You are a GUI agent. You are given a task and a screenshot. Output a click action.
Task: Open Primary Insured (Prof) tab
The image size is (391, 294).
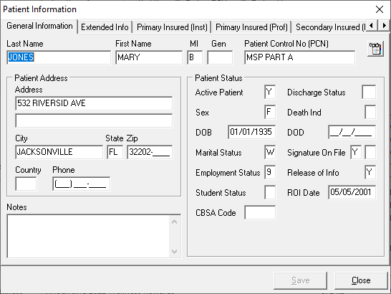[x=251, y=27]
